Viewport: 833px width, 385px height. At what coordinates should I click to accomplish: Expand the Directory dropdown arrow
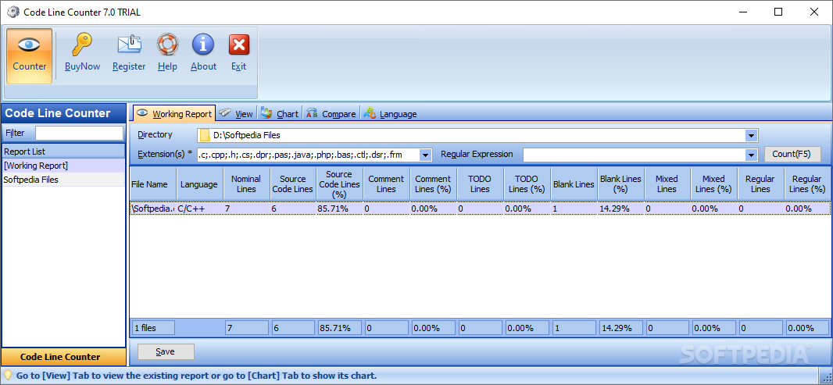751,135
